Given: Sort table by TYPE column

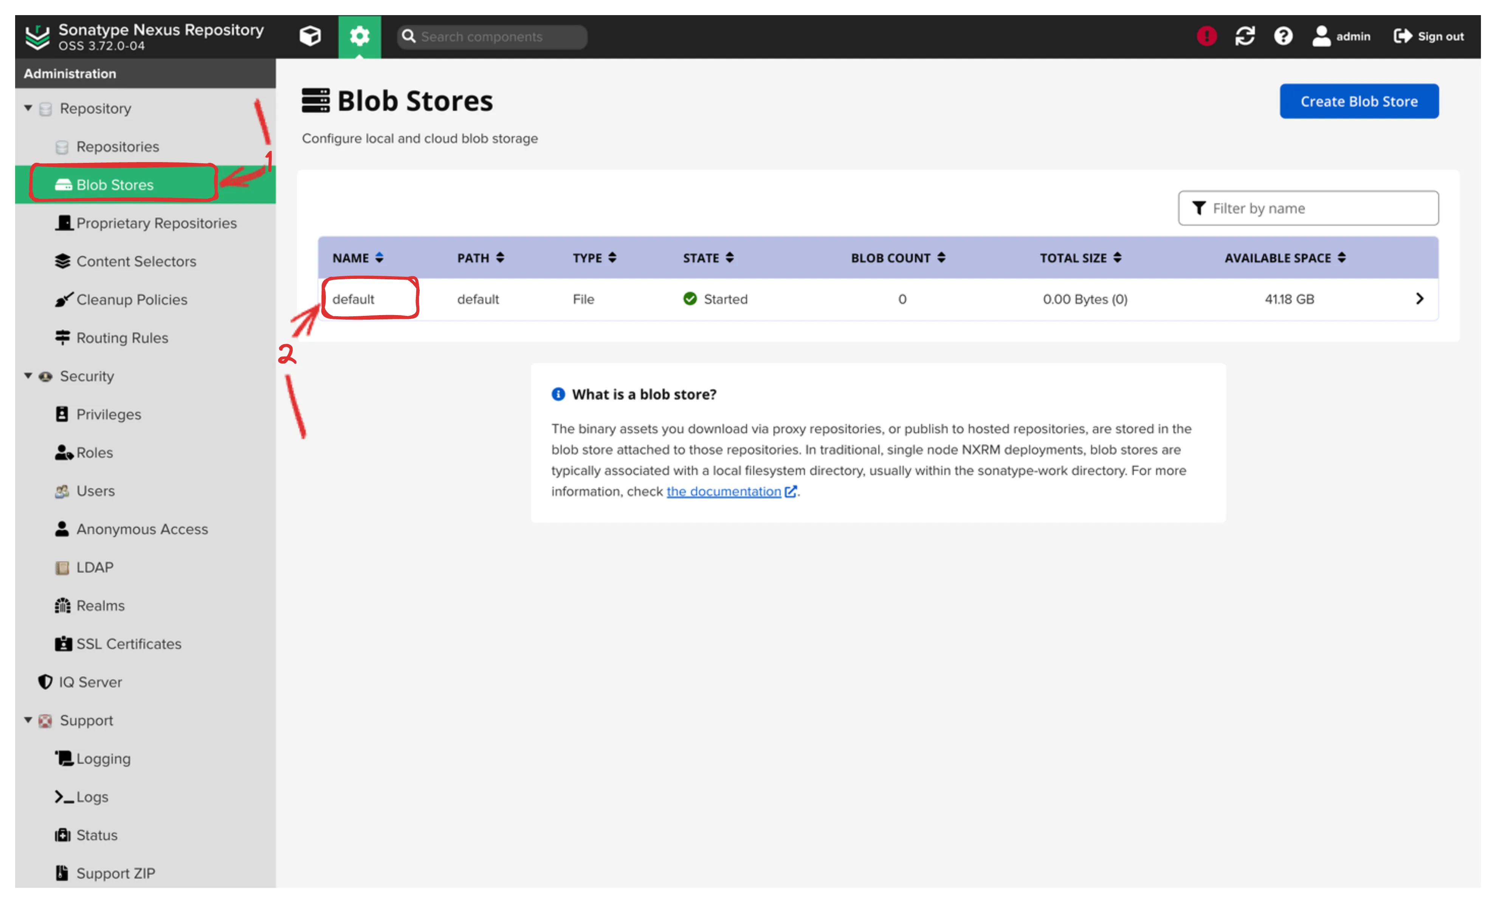Looking at the screenshot, I should tap(594, 258).
